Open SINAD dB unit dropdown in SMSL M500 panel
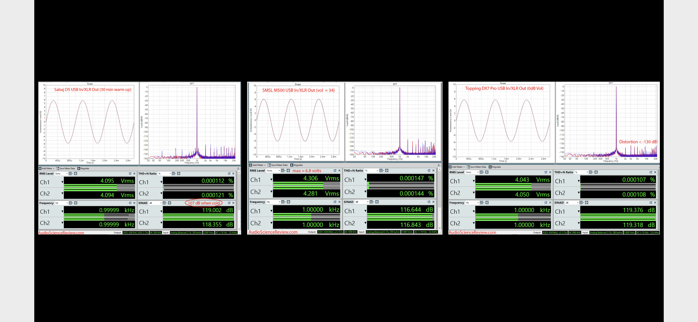The width and height of the screenshot is (698, 322). [362, 202]
